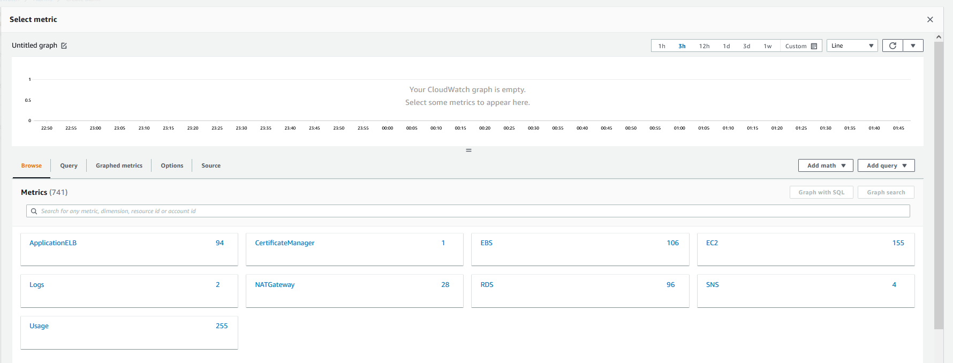Viewport: 953px width, 363px height.
Task: Expand the Add math dropdown
Action: (826, 166)
